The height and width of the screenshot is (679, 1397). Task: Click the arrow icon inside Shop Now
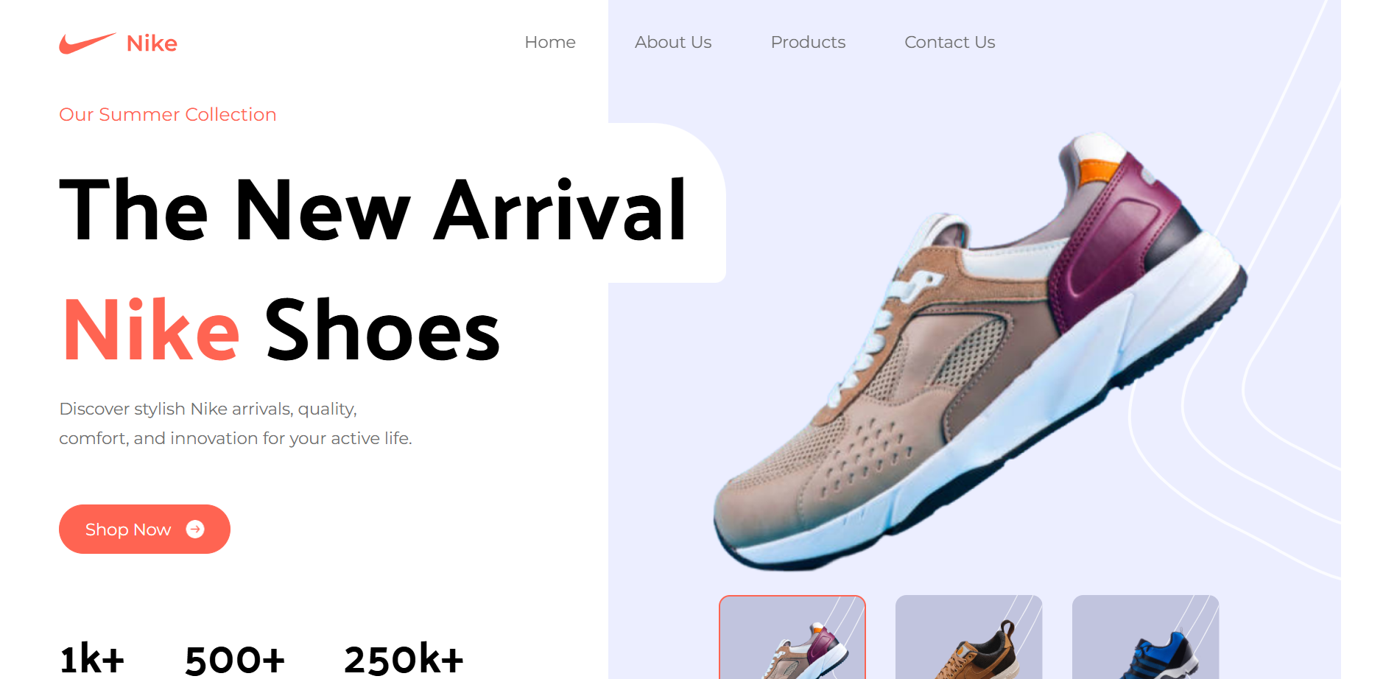pos(195,530)
